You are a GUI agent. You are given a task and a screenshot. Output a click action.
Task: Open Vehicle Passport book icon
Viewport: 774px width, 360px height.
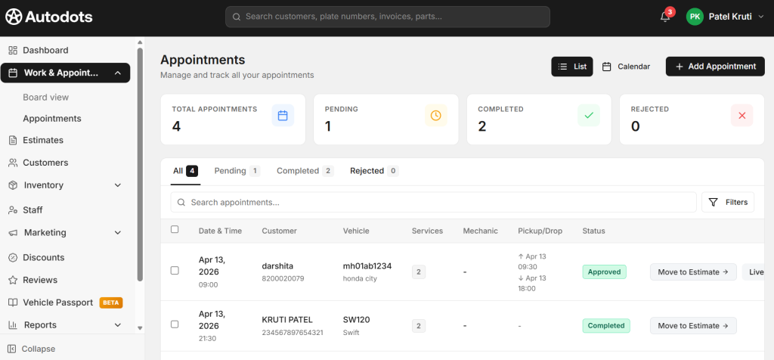click(13, 303)
